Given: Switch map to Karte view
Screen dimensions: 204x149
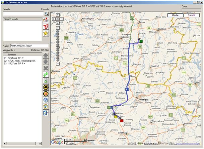Looking at the screenshot, I should [x=175, y=15].
